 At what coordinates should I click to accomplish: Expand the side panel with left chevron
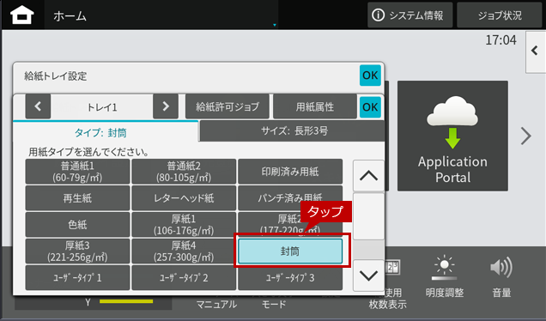pyautogui.click(x=535, y=51)
